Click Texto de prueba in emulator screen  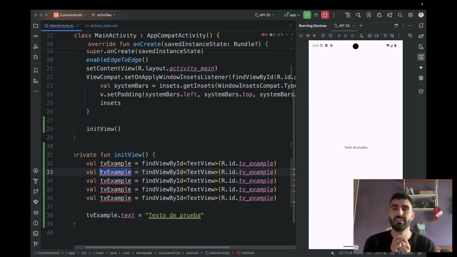click(356, 147)
